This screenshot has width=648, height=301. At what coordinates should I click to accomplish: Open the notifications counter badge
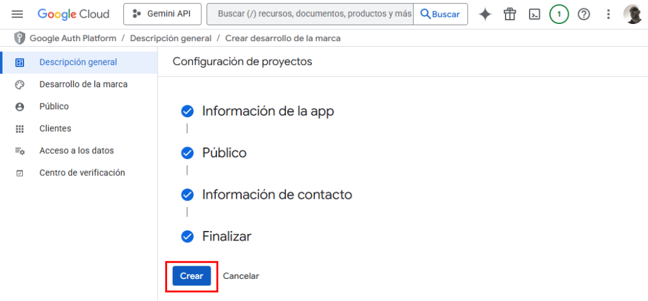click(559, 14)
